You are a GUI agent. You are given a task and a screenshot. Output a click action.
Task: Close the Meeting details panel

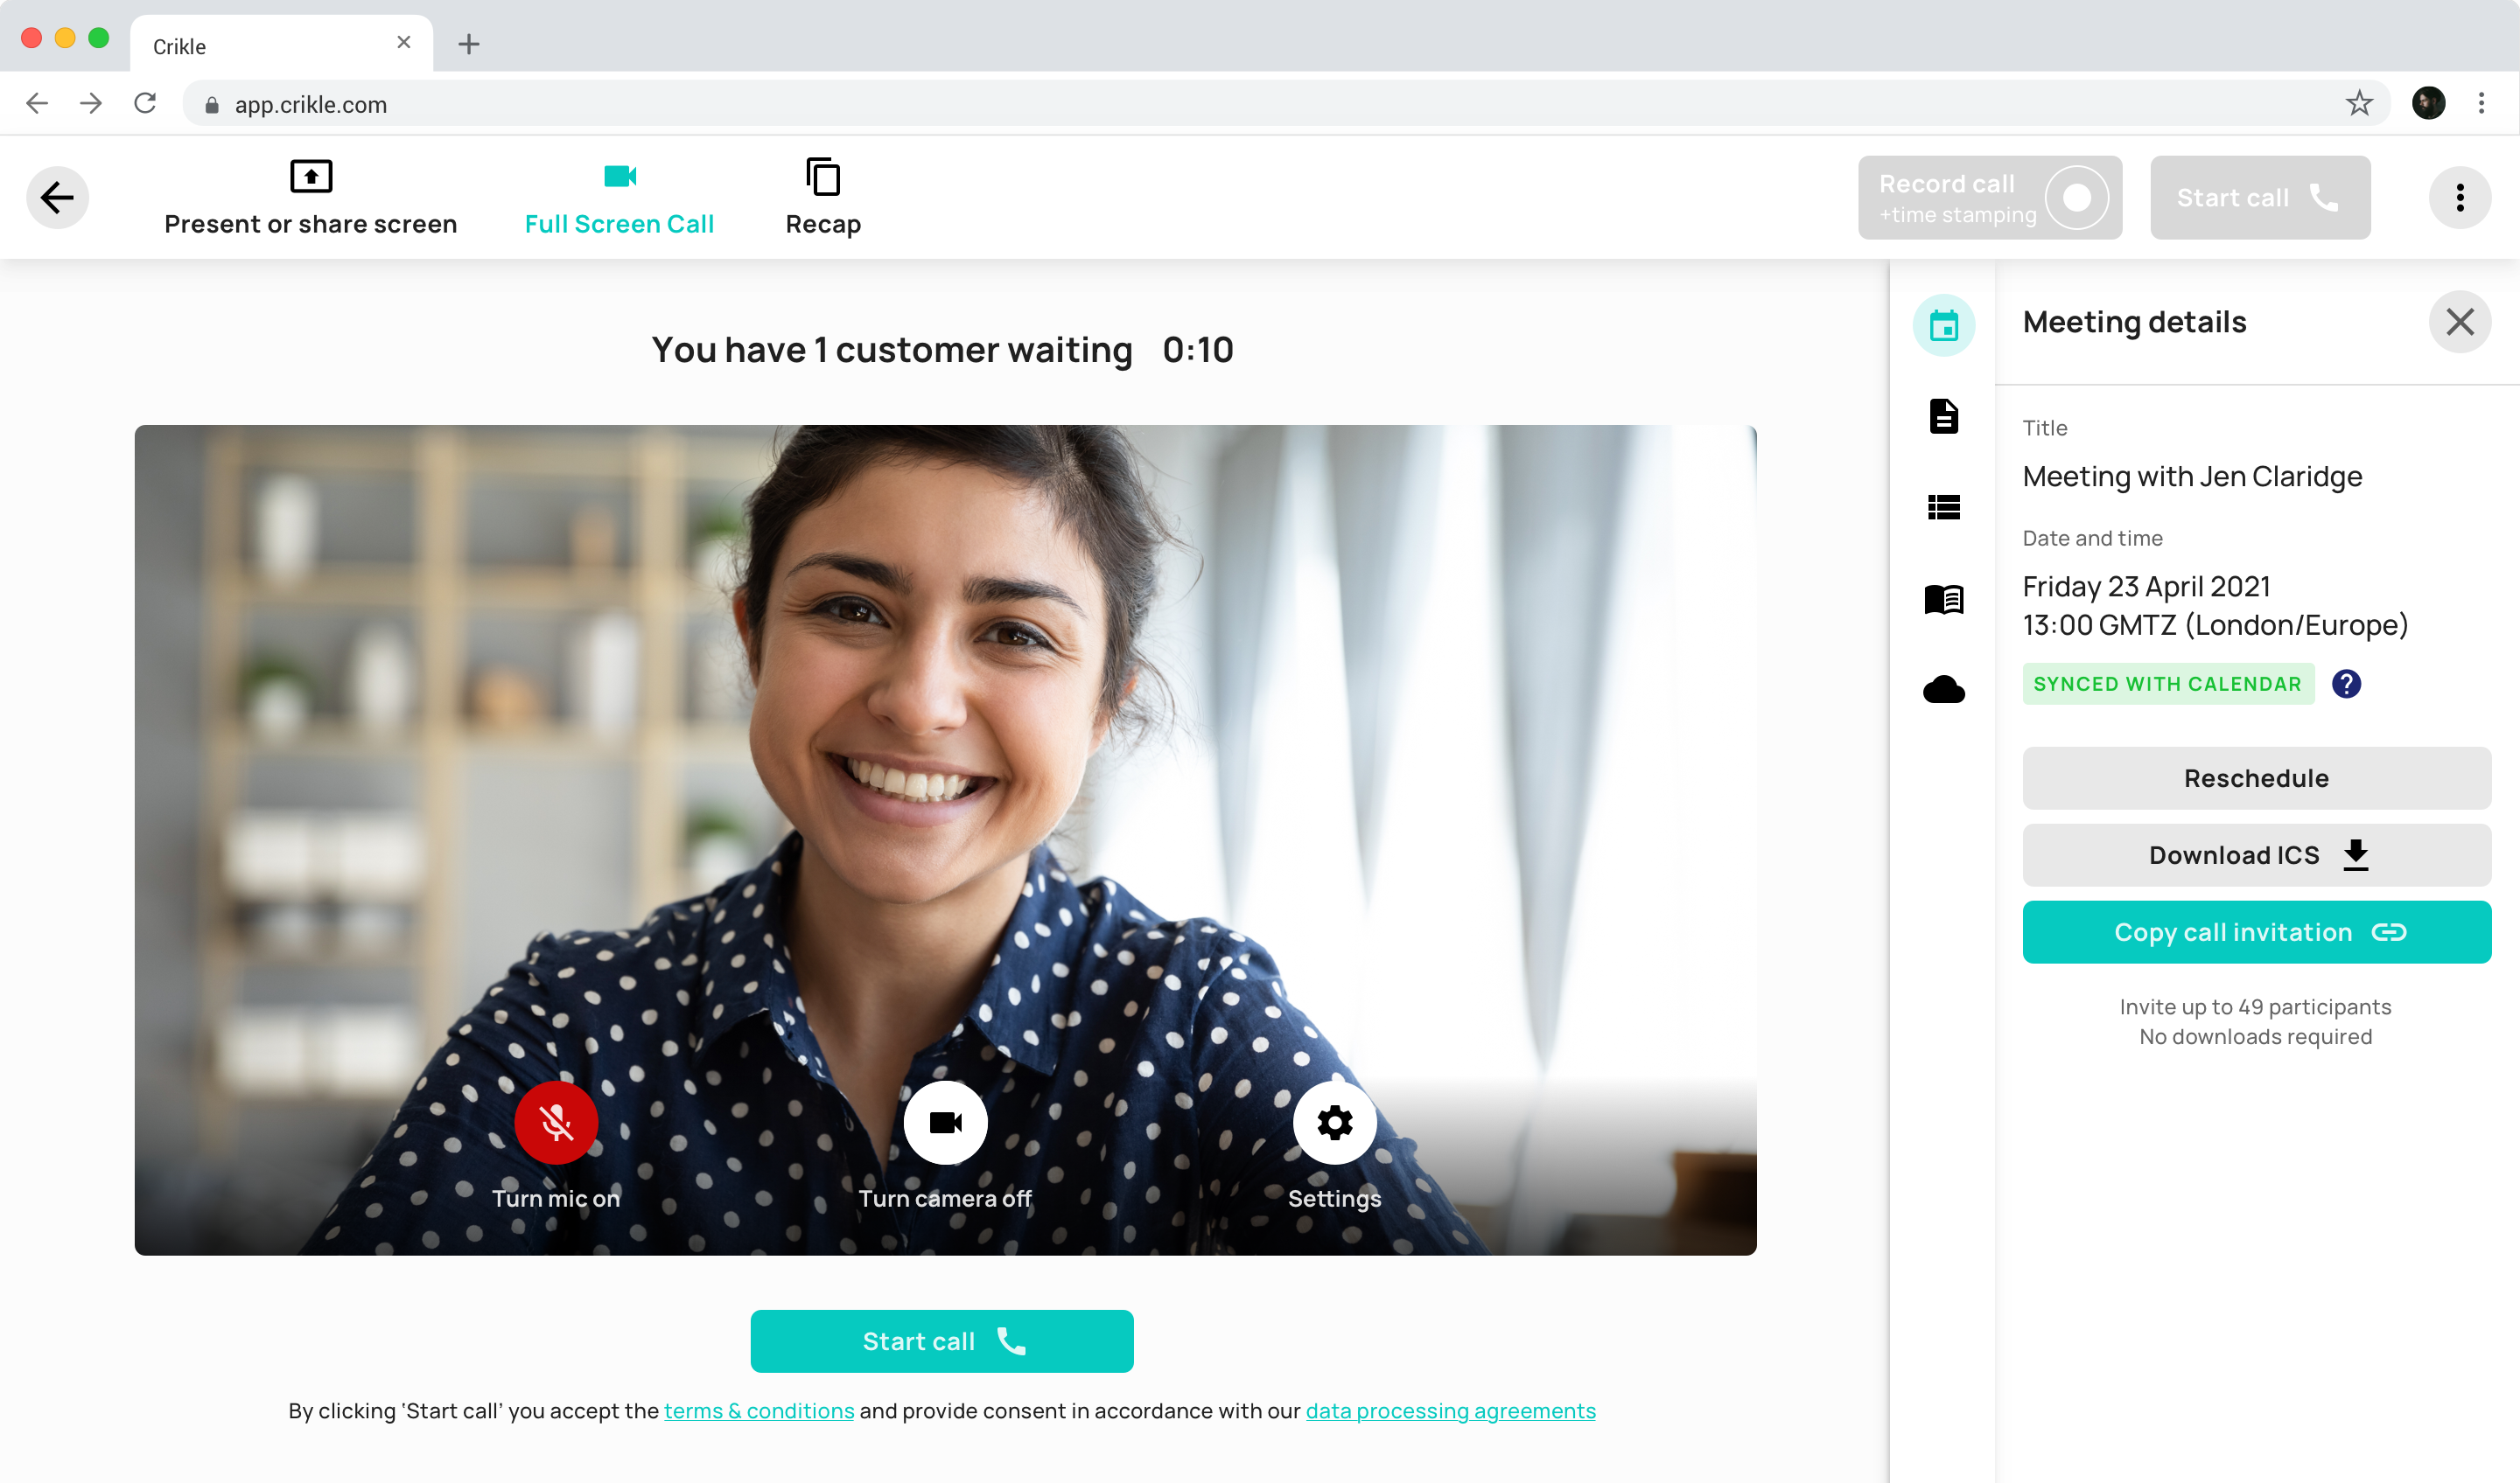[x=2459, y=322]
